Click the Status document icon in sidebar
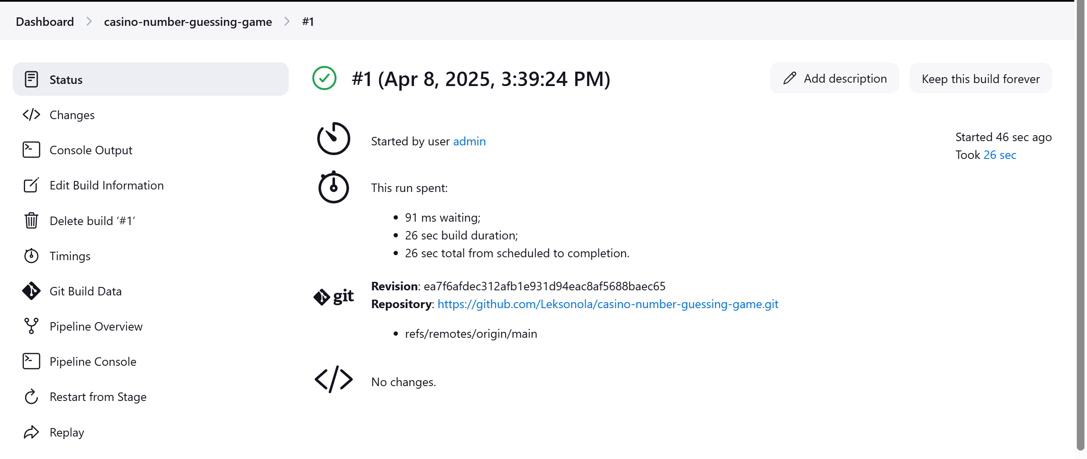Image resolution: width=1087 pixels, height=459 pixels. pos(31,79)
